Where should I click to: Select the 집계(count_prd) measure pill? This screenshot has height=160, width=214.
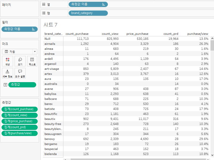(20, 127)
